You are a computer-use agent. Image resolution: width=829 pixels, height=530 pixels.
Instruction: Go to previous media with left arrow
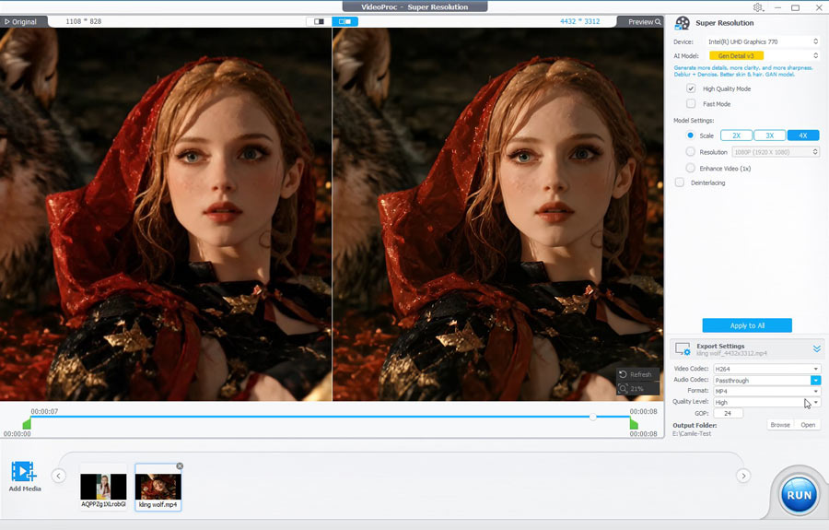coord(59,476)
